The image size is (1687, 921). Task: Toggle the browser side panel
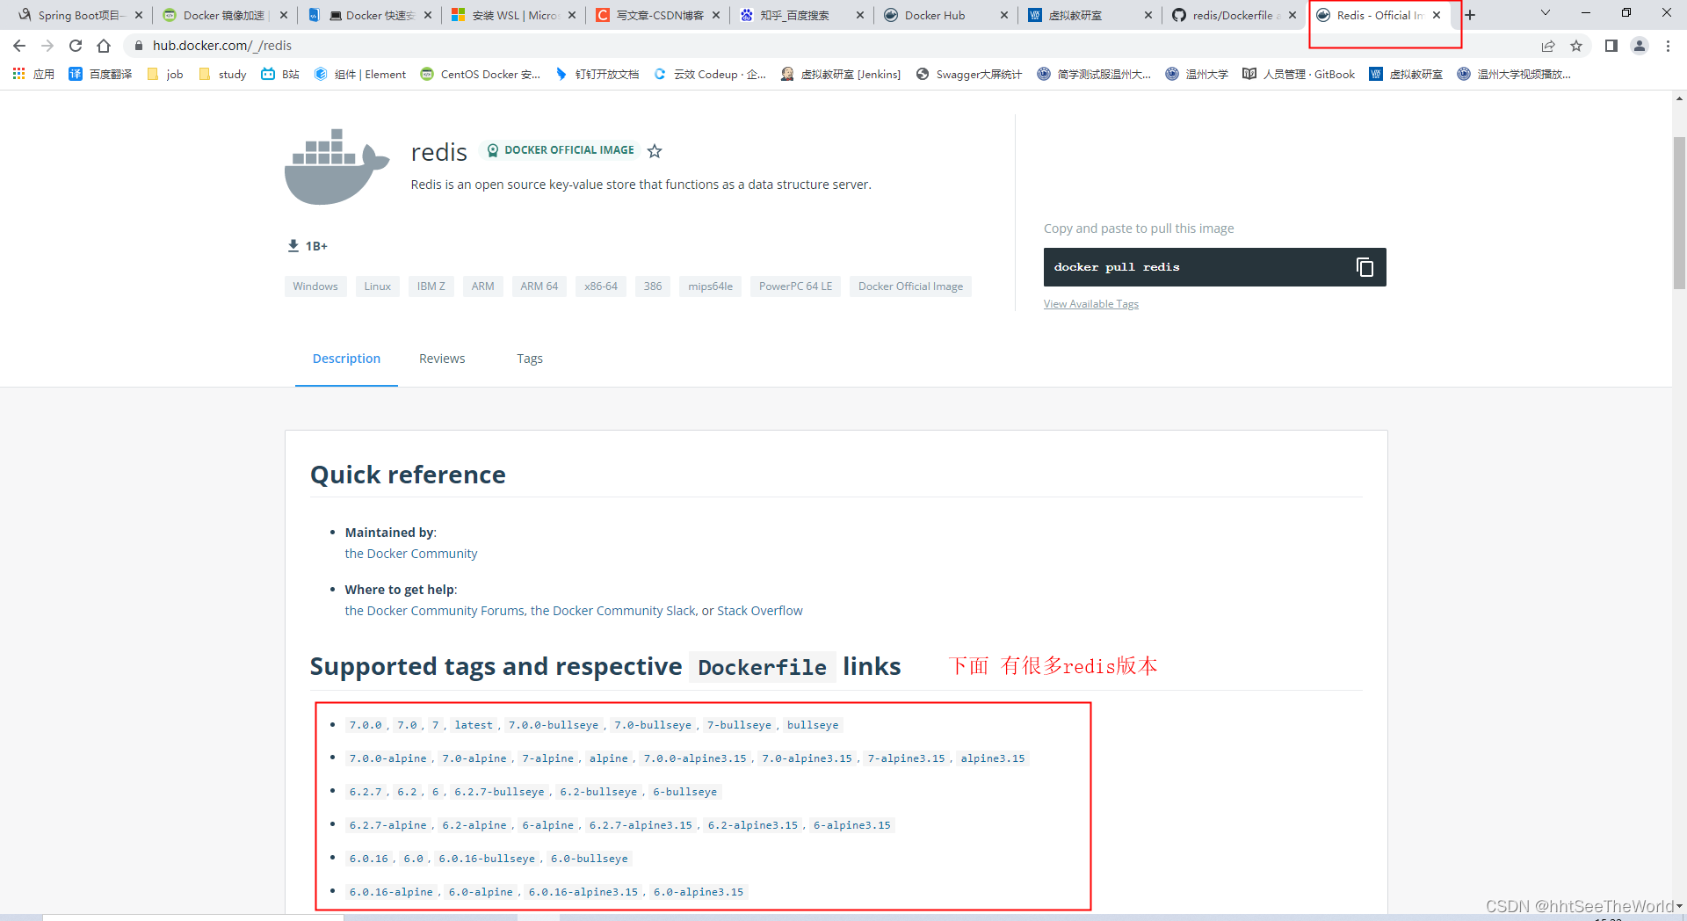click(1611, 46)
